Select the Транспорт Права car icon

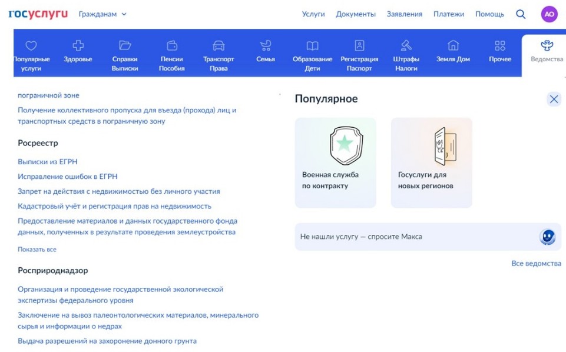tap(219, 46)
